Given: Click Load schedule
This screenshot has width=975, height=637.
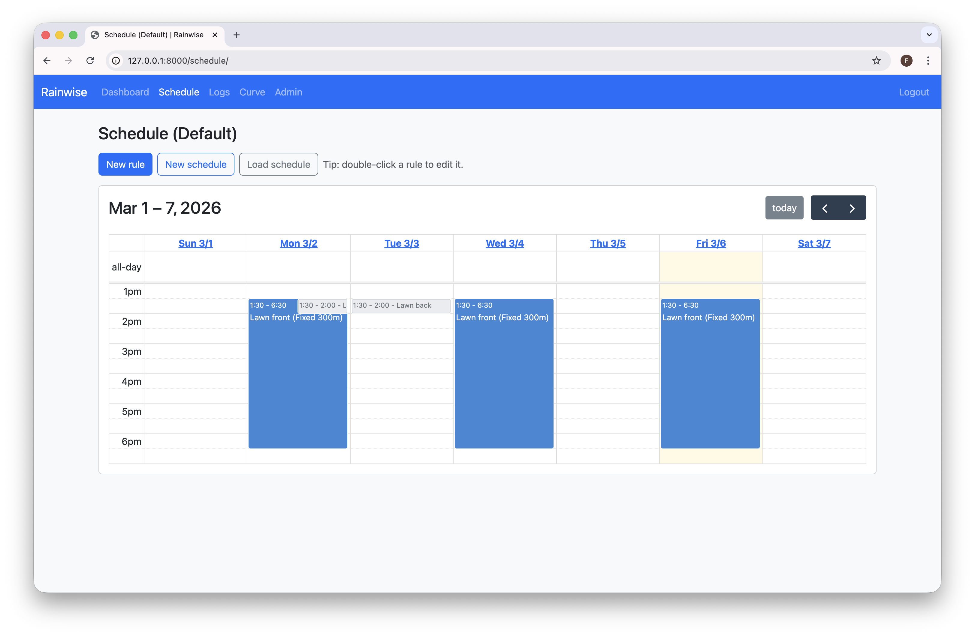Looking at the screenshot, I should coord(278,164).
